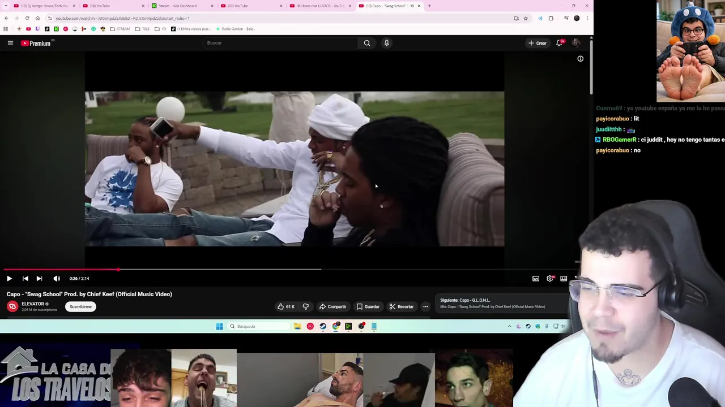This screenshot has height=407, width=725.
Task: Reload the current page
Action: click(27, 18)
